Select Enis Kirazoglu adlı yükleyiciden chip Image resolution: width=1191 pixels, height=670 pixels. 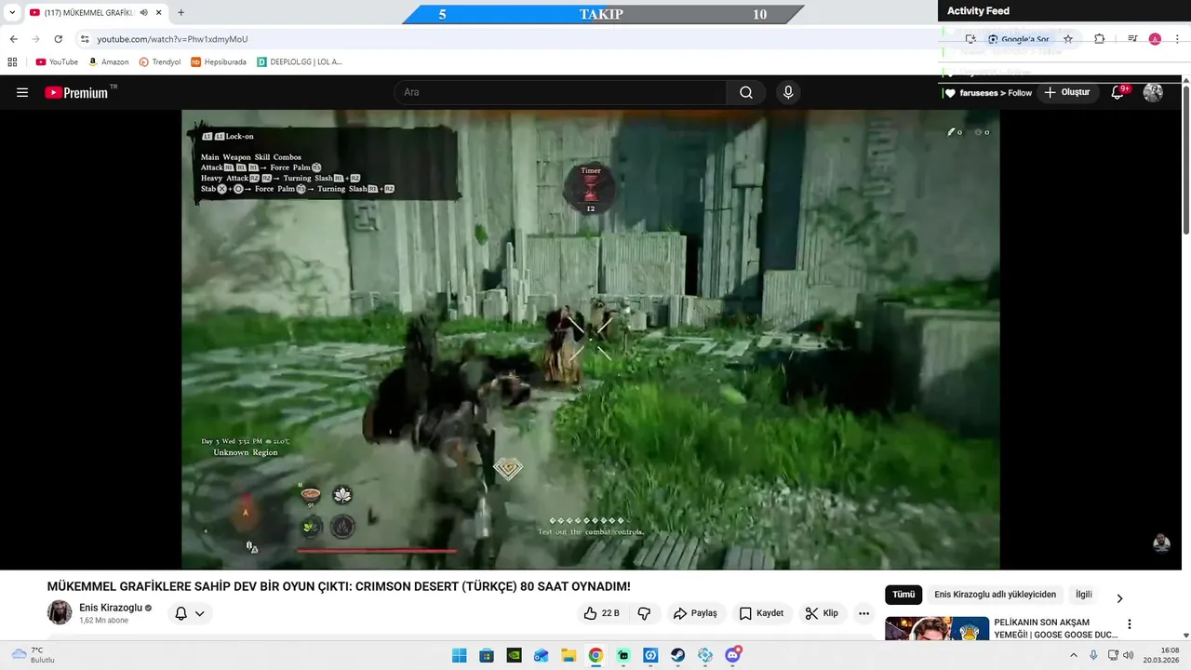995,595
